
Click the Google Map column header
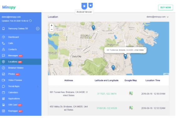131,80
